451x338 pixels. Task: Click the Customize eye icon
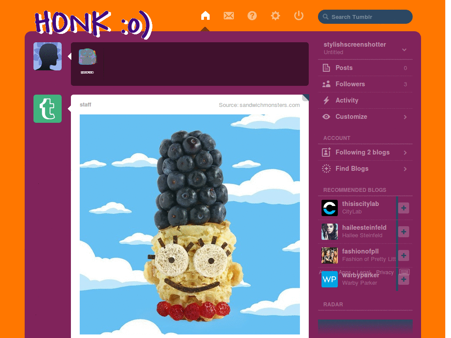click(x=326, y=117)
